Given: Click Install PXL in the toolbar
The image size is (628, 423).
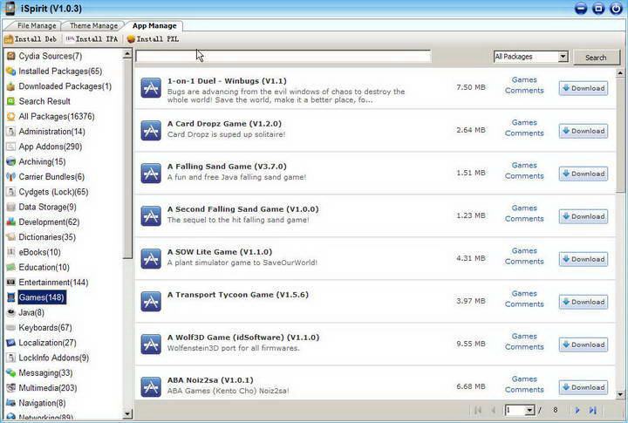Looking at the screenshot, I should (x=153, y=39).
